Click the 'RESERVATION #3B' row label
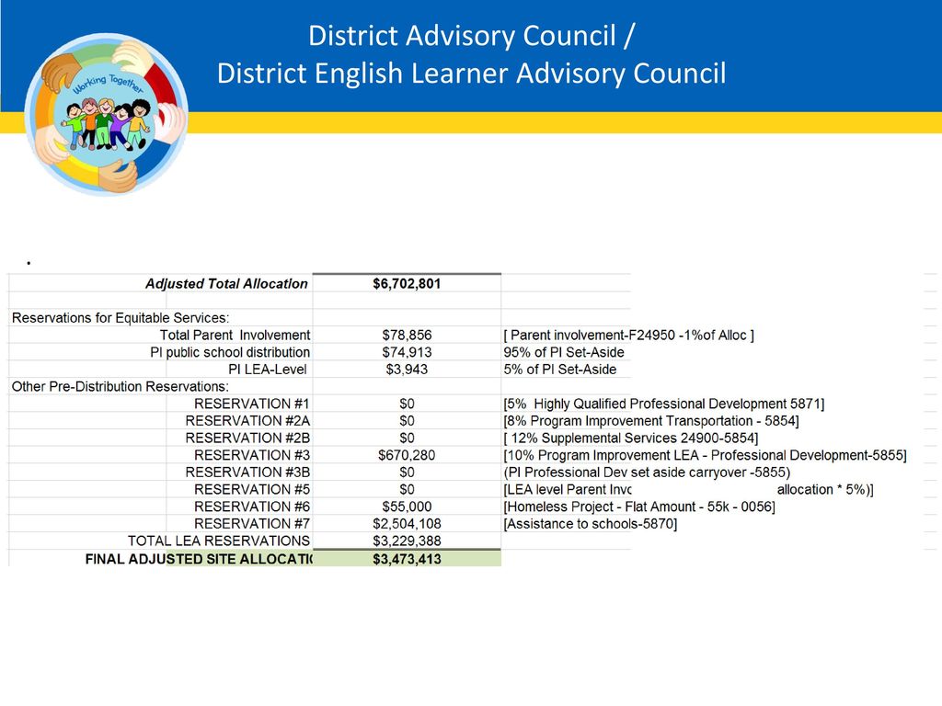 point(247,472)
